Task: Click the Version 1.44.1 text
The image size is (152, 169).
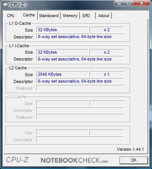Action: (130, 149)
